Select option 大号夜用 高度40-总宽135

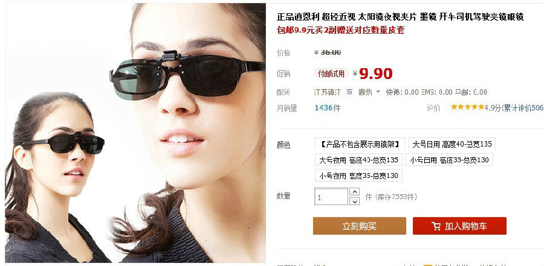point(358,160)
